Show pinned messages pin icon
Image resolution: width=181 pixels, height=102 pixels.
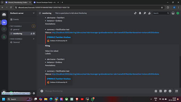[x=145, y=13]
